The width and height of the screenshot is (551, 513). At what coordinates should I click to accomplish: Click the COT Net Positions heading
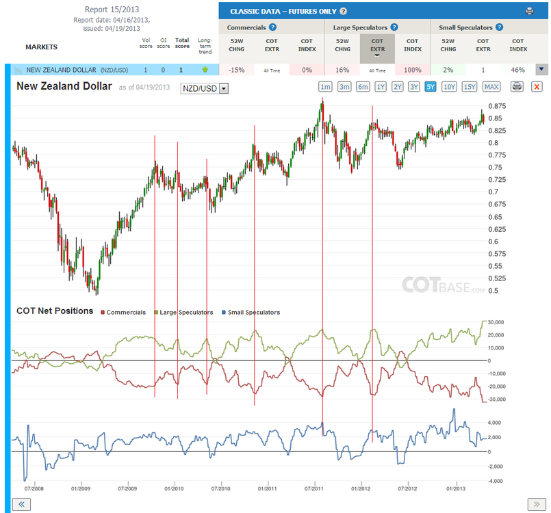pyautogui.click(x=55, y=311)
